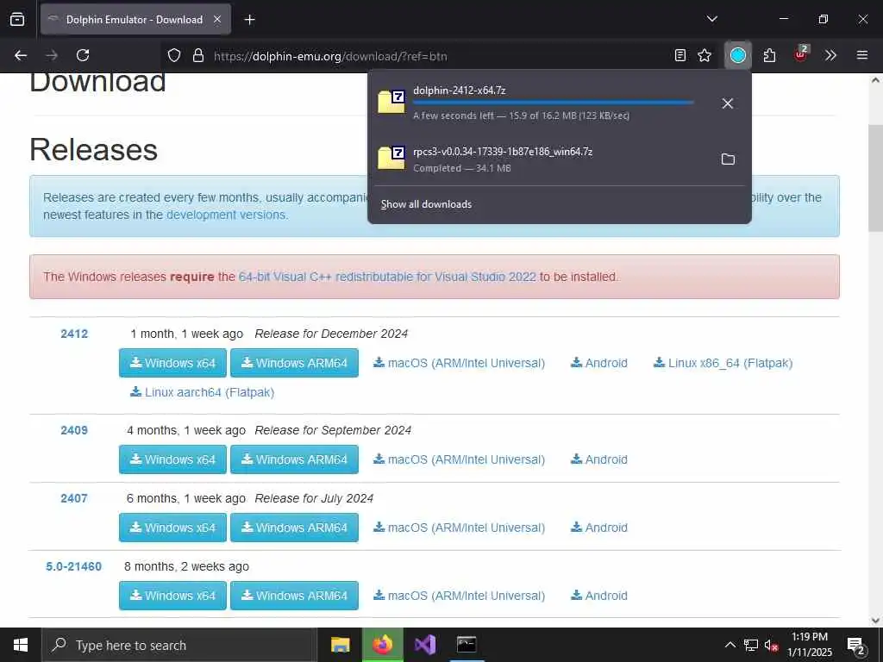The width and height of the screenshot is (883, 662).
Task: Download Windows x64 for release 2409
Action: (x=172, y=459)
